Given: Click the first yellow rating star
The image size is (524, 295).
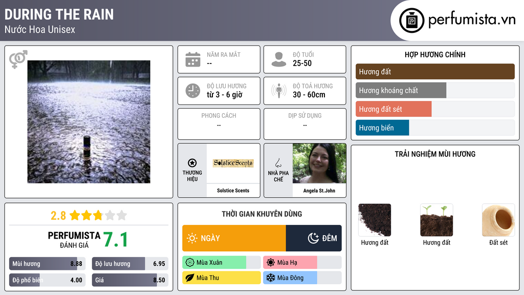Looking at the screenshot, I should (x=75, y=215).
